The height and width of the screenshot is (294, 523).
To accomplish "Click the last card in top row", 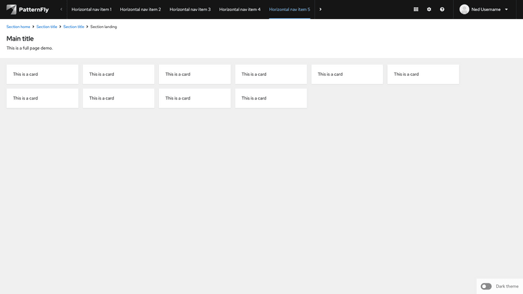I will [423, 74].
